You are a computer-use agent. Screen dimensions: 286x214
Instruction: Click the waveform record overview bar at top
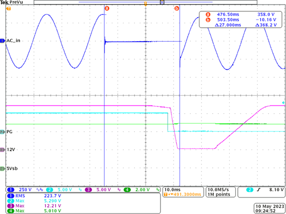[x=146, y=2]
